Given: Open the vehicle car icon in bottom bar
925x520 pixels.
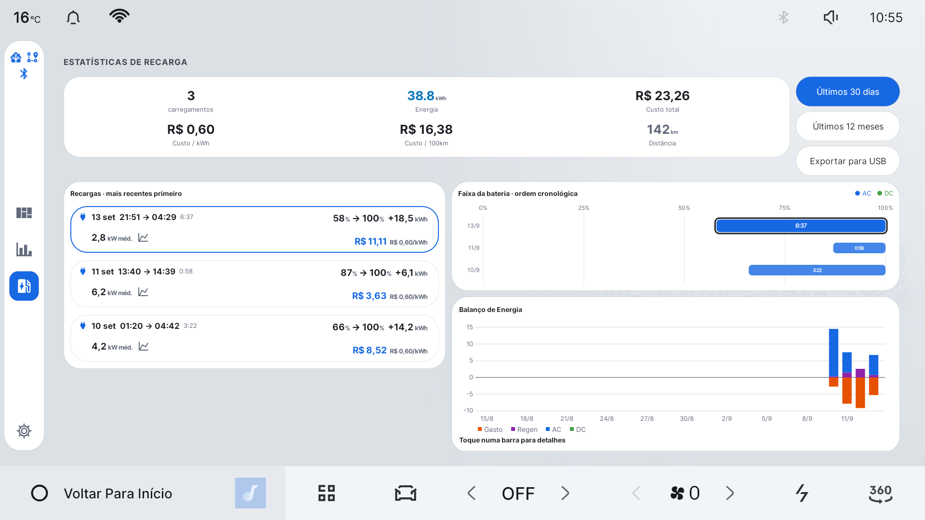Looking at the screenshot, I should 406,493.
